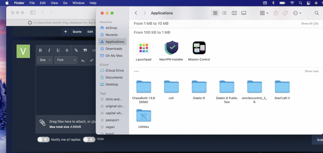
Task: Click the Finder back arrow
Action: [x=136, y=13]
